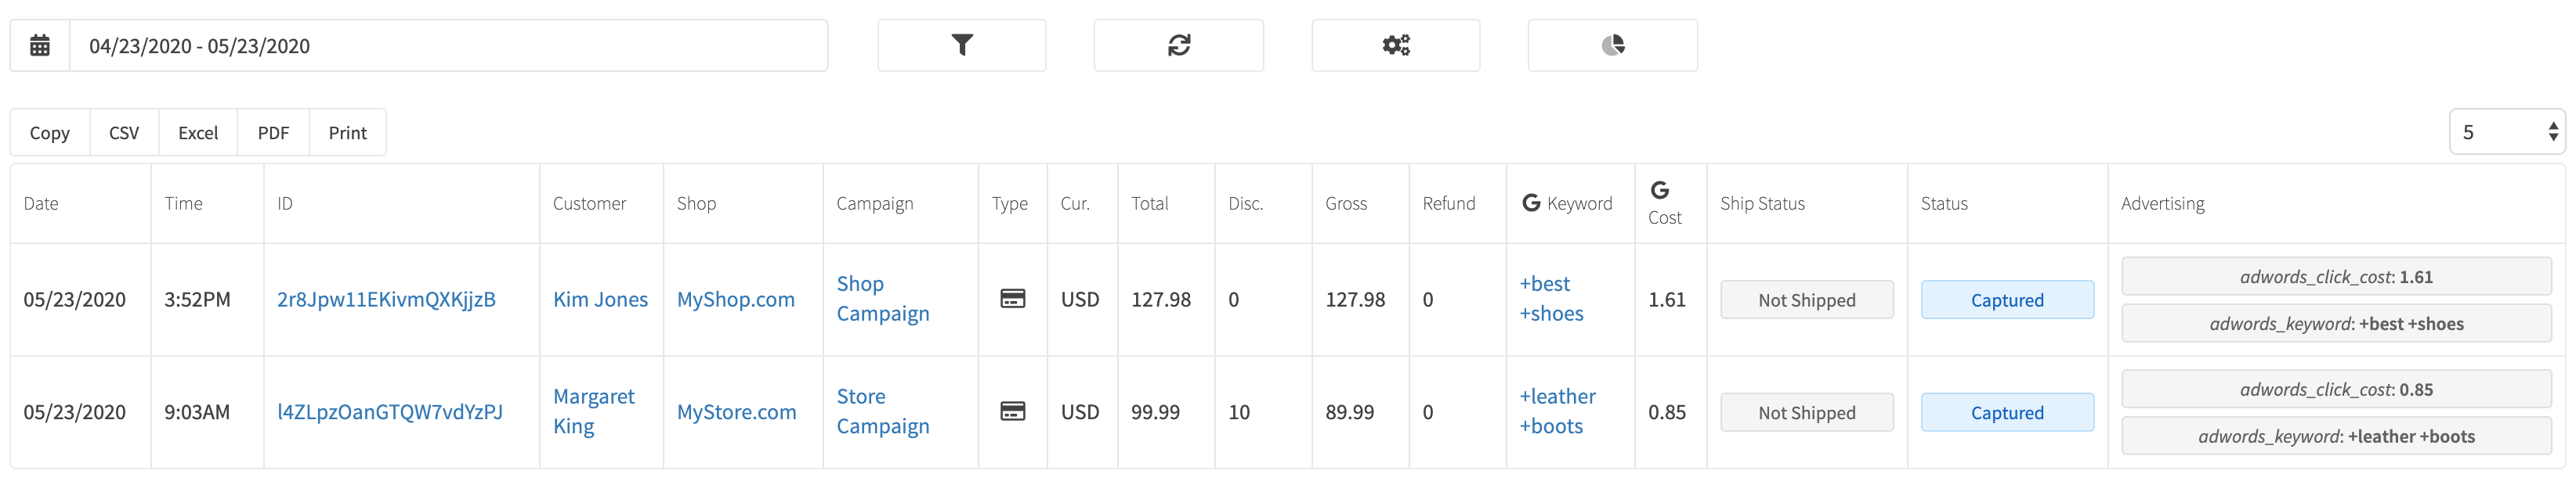Viewport: 2576px width, 481px height.
Task: Click the +best +shoes keyword link
Action: 1552,299
